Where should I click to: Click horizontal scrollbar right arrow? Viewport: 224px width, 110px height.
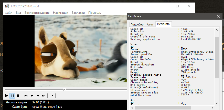coord(212,108)
